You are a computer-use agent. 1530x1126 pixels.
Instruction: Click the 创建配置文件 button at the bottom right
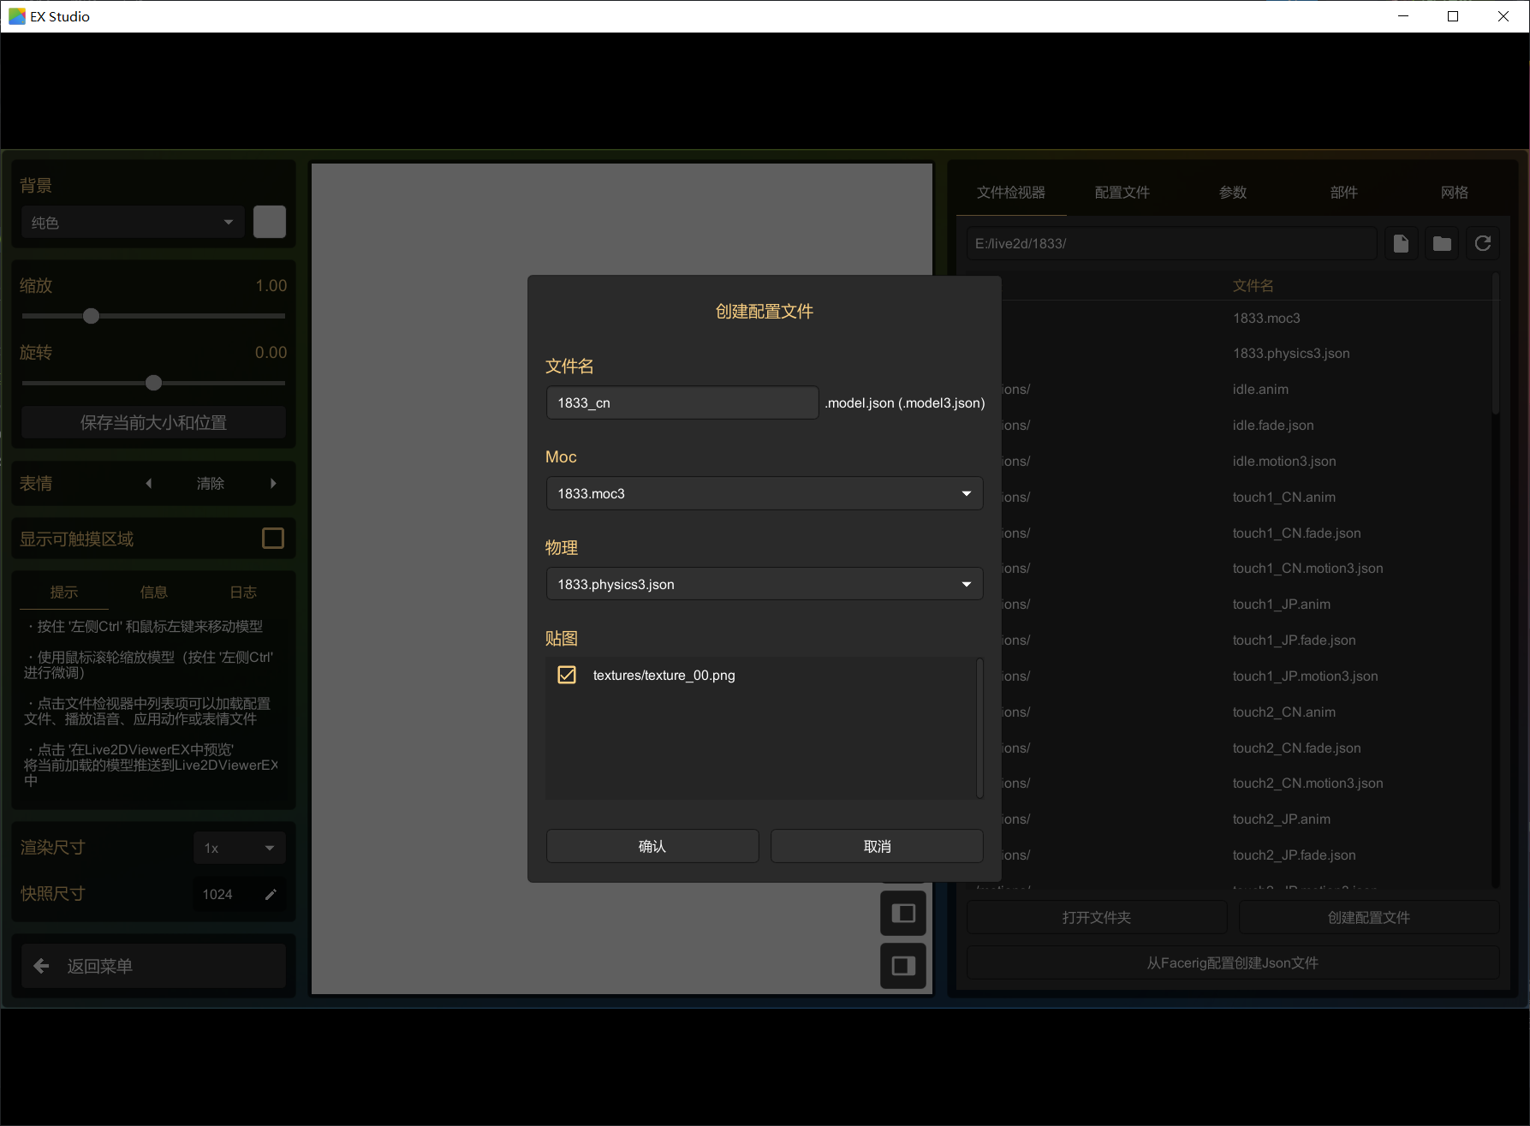pyautogui.click(x=1369, y=917)
